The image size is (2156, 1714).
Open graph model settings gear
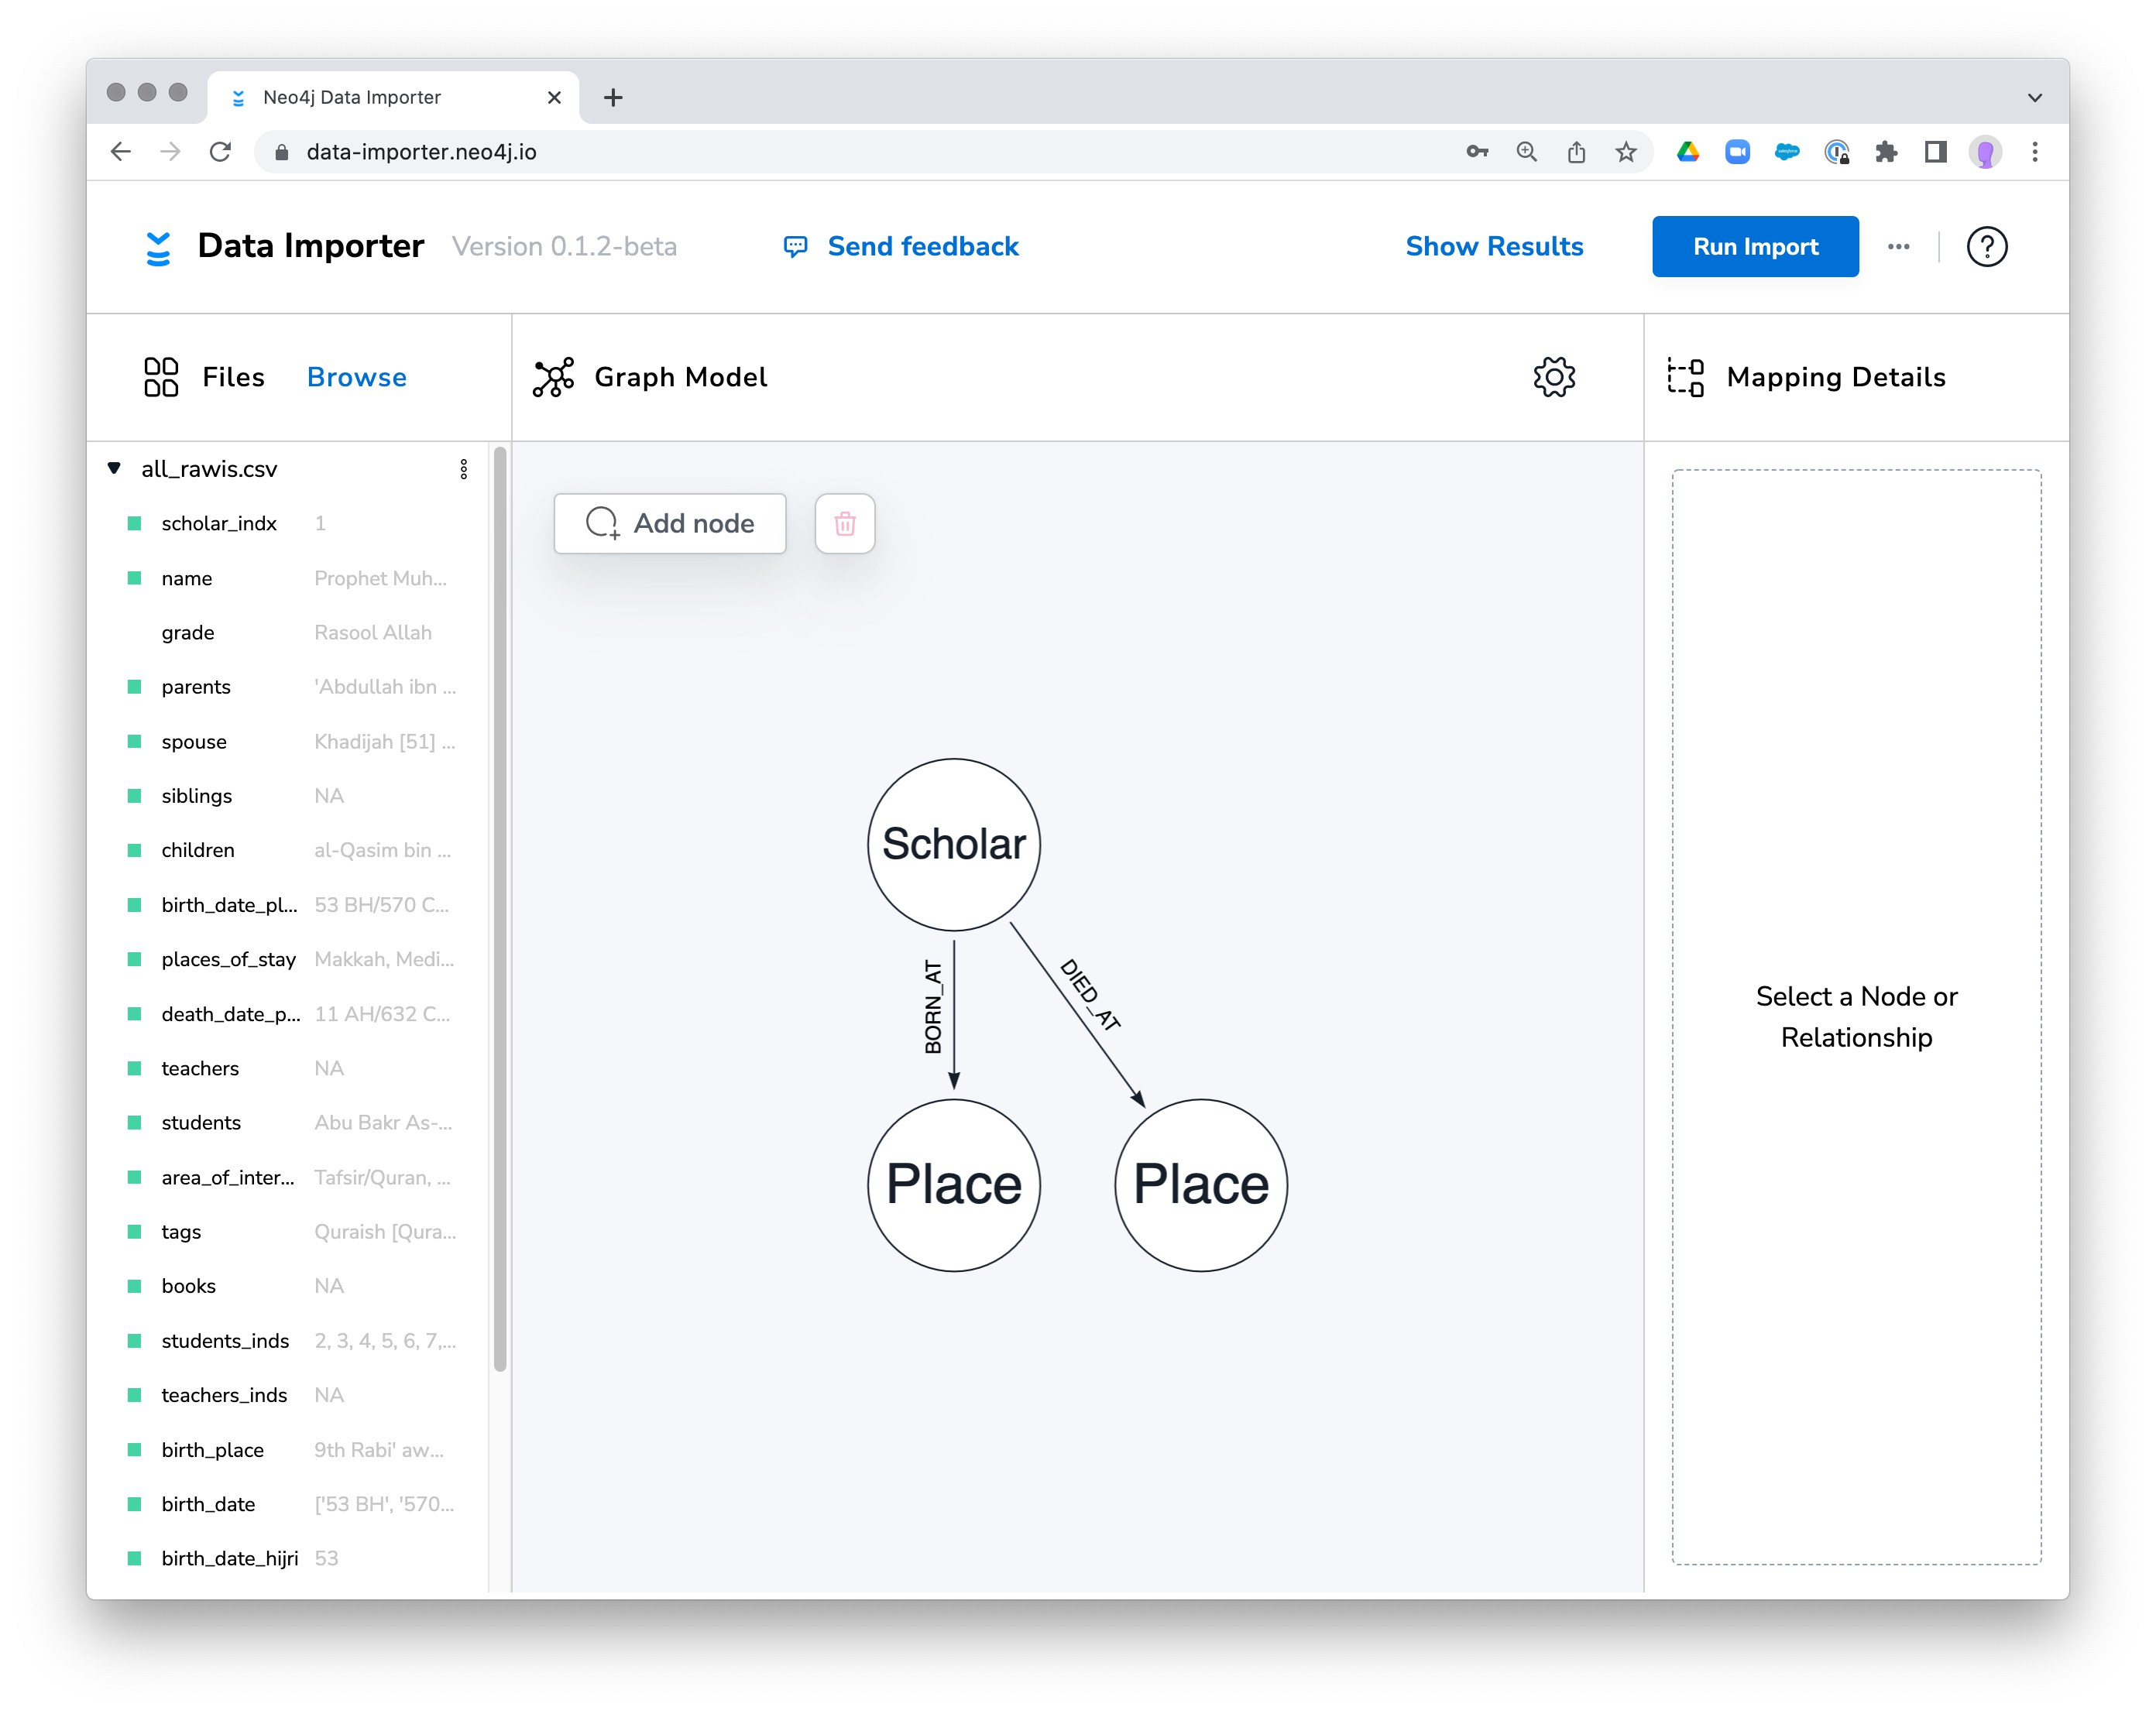(x=1553, y=377)
